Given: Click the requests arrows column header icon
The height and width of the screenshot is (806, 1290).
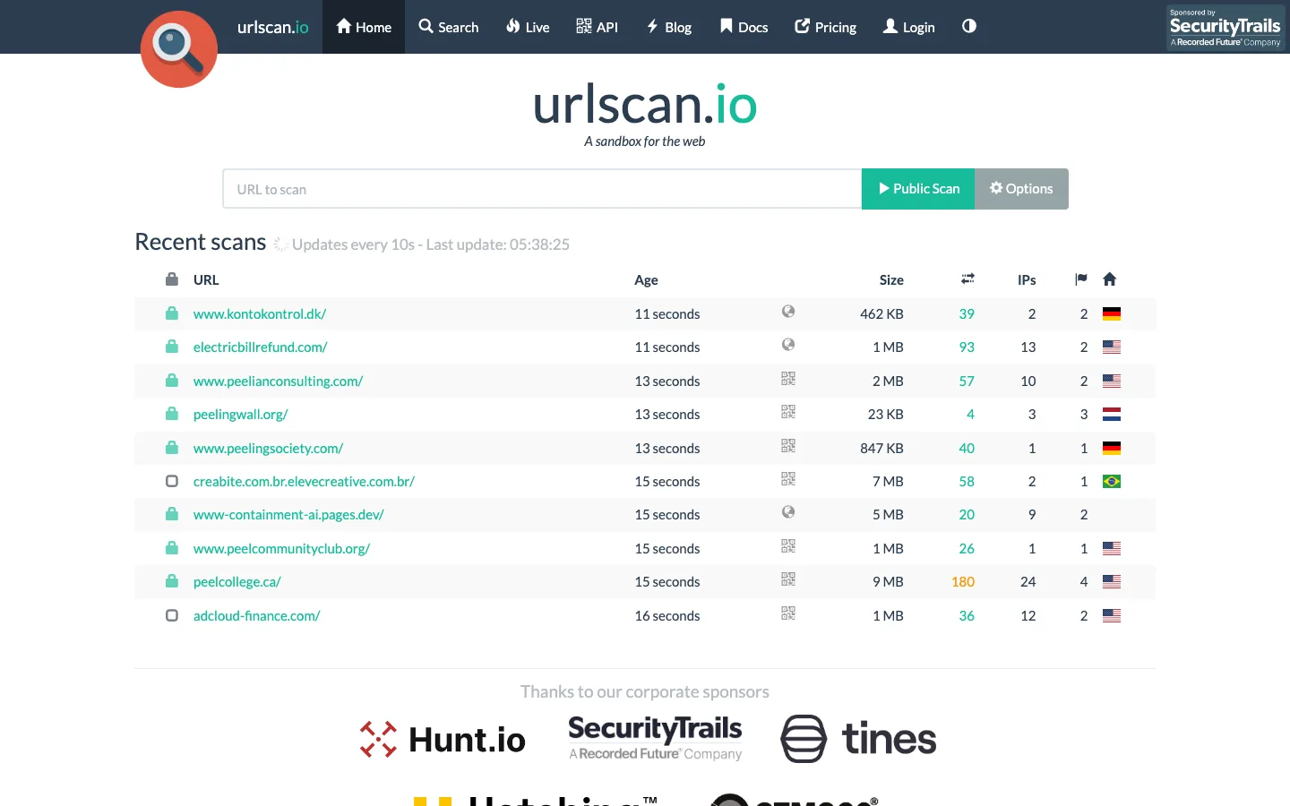Looking at the screenshot, I should pyautogui.click(x=967, y=279).
